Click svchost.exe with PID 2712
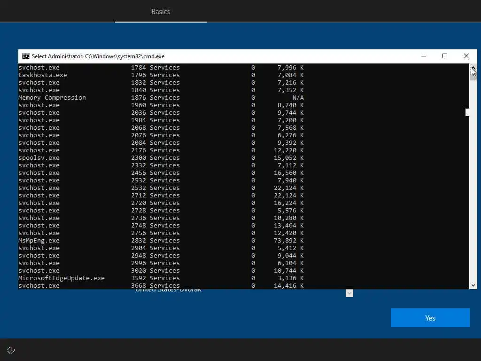 [x=39, y=196]
